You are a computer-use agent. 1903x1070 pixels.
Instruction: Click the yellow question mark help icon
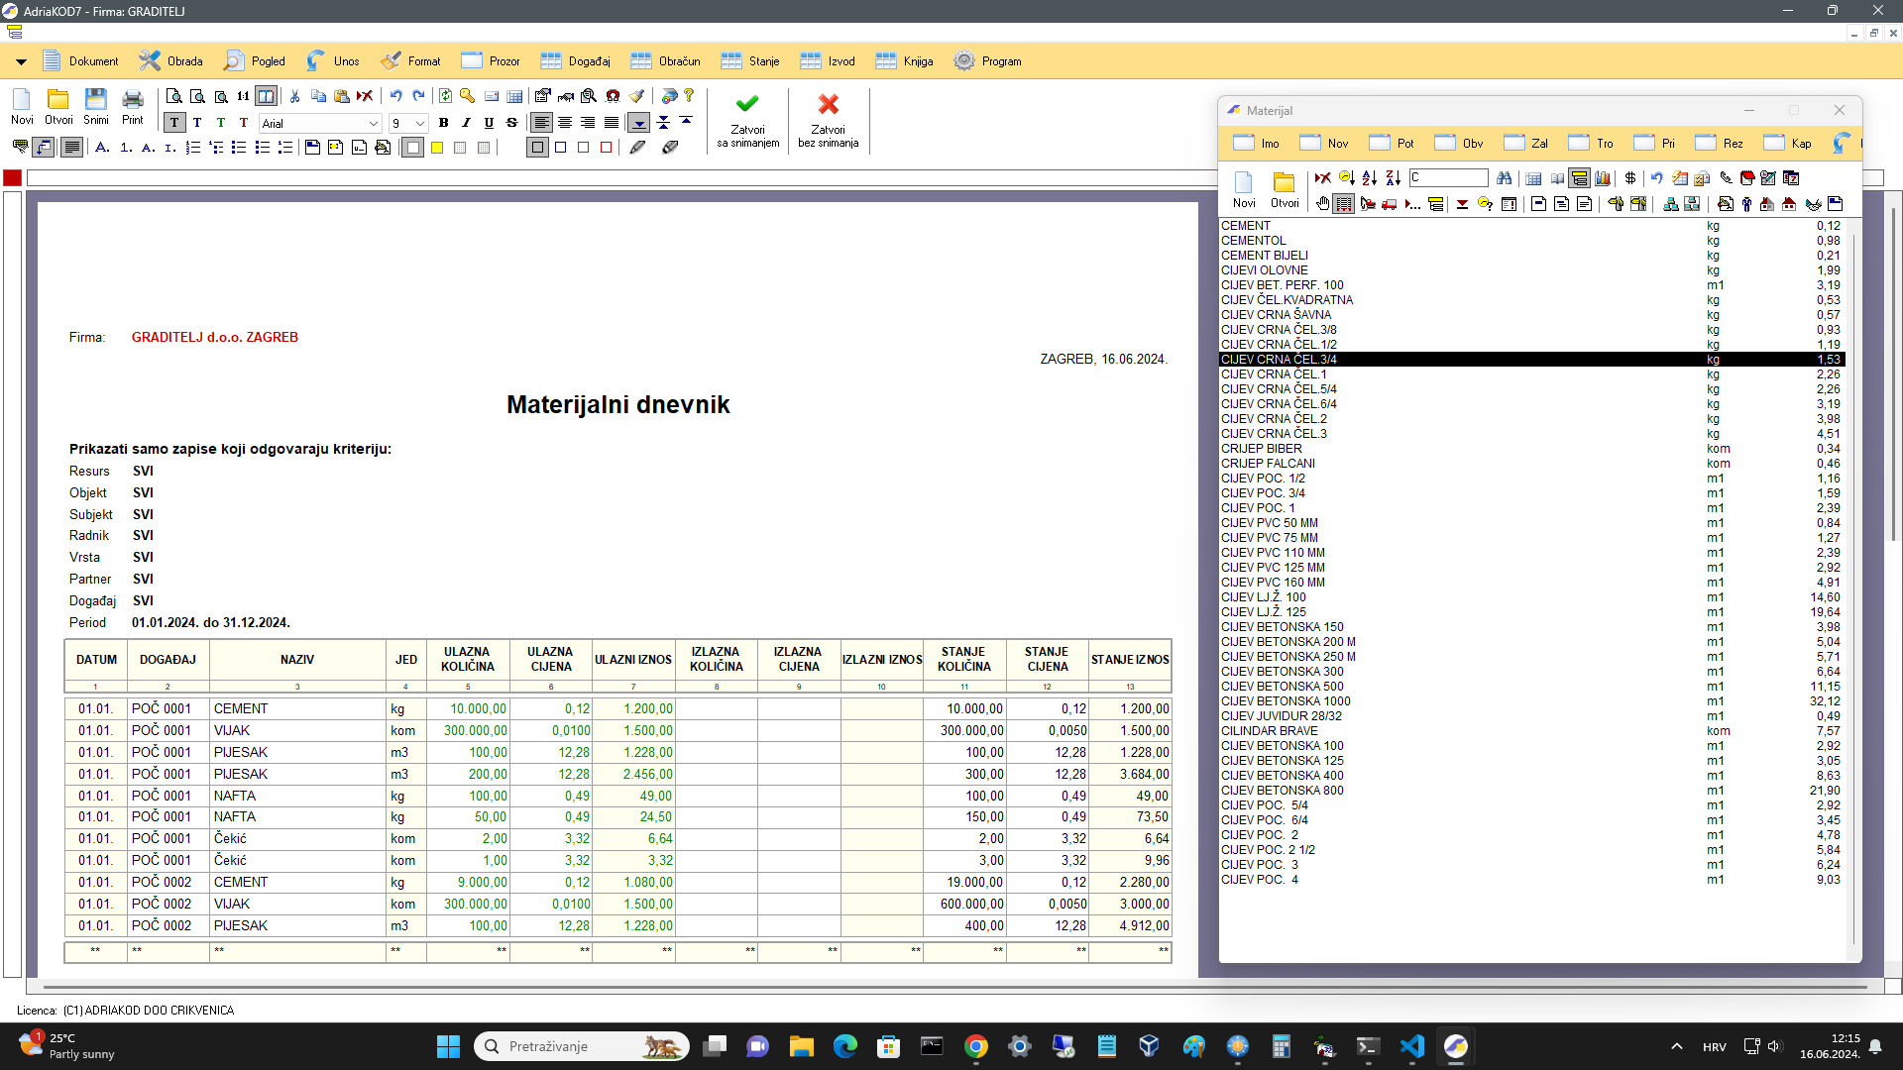point(689,96)
